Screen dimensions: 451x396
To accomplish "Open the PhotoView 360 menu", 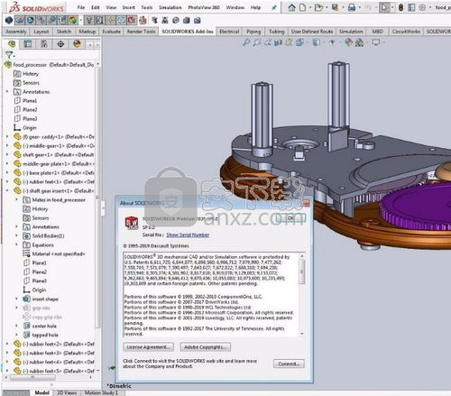I will pyautogui.click(x=204, y=7).
